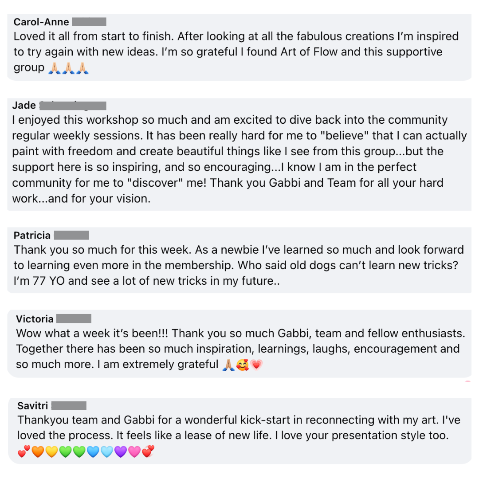Open Savitri's profile from her name
The image size is (479, 479).
tap(33, 406)
